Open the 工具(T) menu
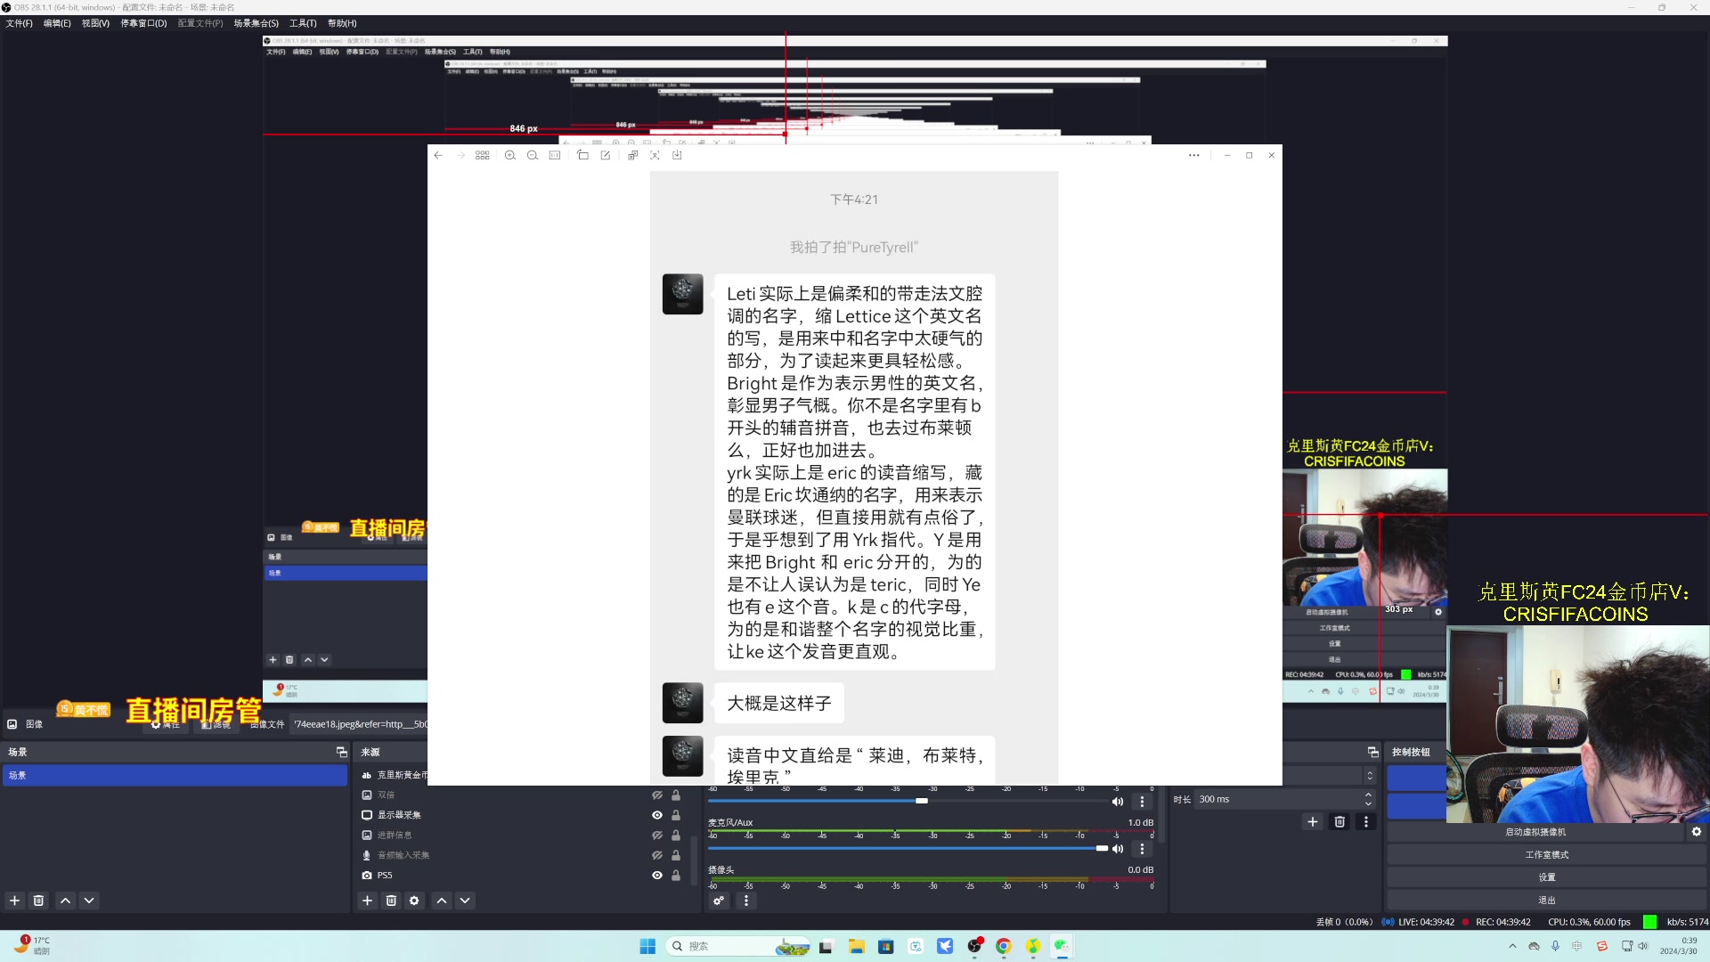 point(303,23)
